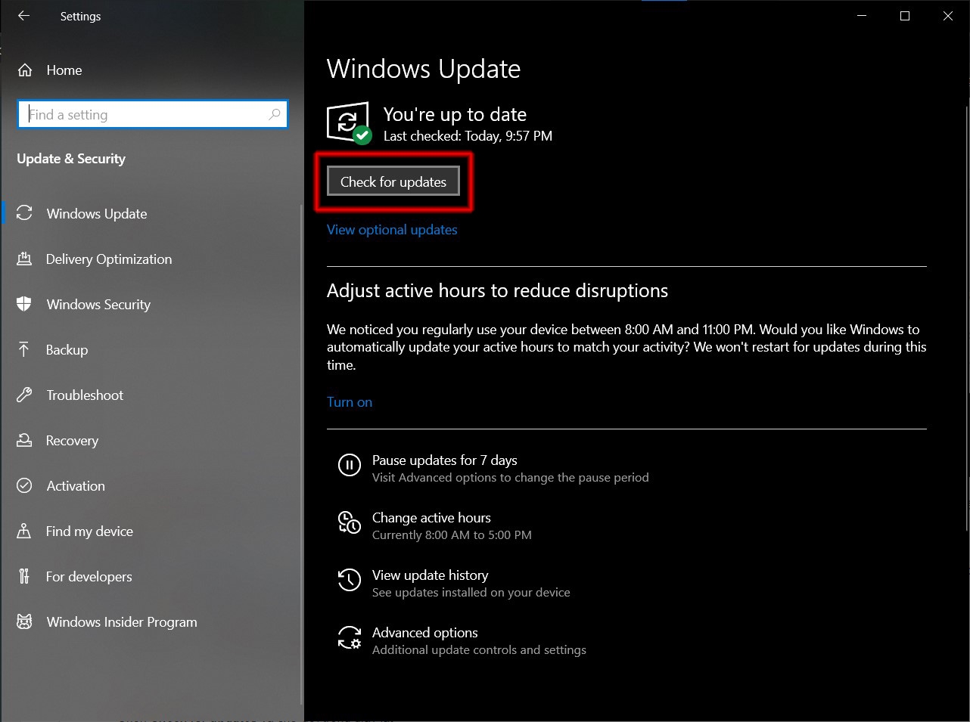The width and height of the screenshot is (970, 722).
Task: Click the Backup upload arrow icon
Action: pyautogui.click(x=24, y=349)
